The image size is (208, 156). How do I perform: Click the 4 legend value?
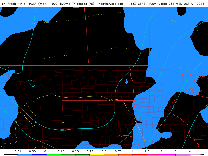(190, 151)
